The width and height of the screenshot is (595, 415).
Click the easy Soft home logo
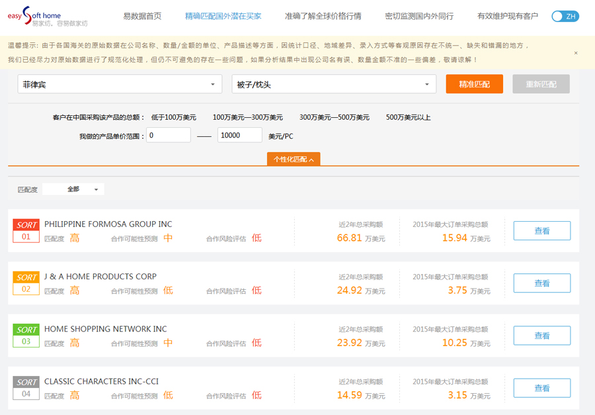[x=48, y=17]
